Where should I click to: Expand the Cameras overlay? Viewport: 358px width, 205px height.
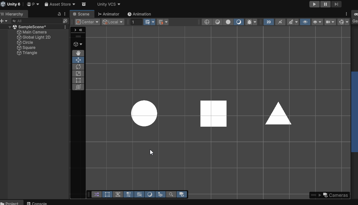tap(320, 195)
